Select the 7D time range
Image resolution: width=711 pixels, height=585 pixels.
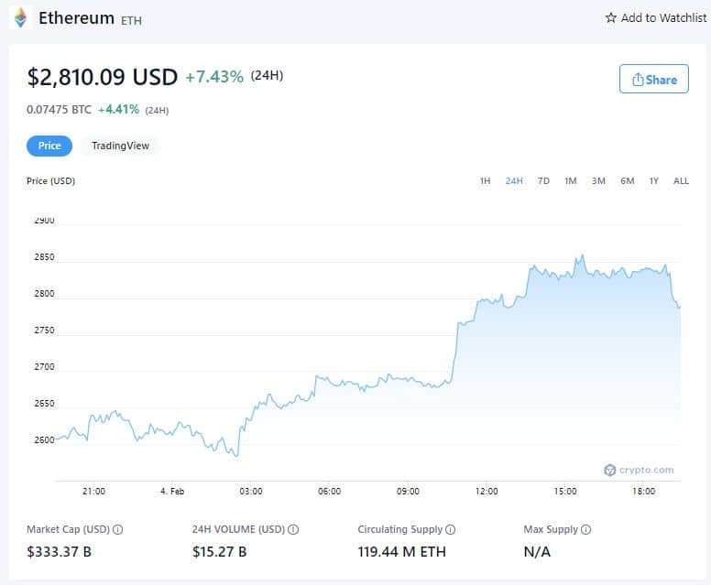click(x=543, y=180)
